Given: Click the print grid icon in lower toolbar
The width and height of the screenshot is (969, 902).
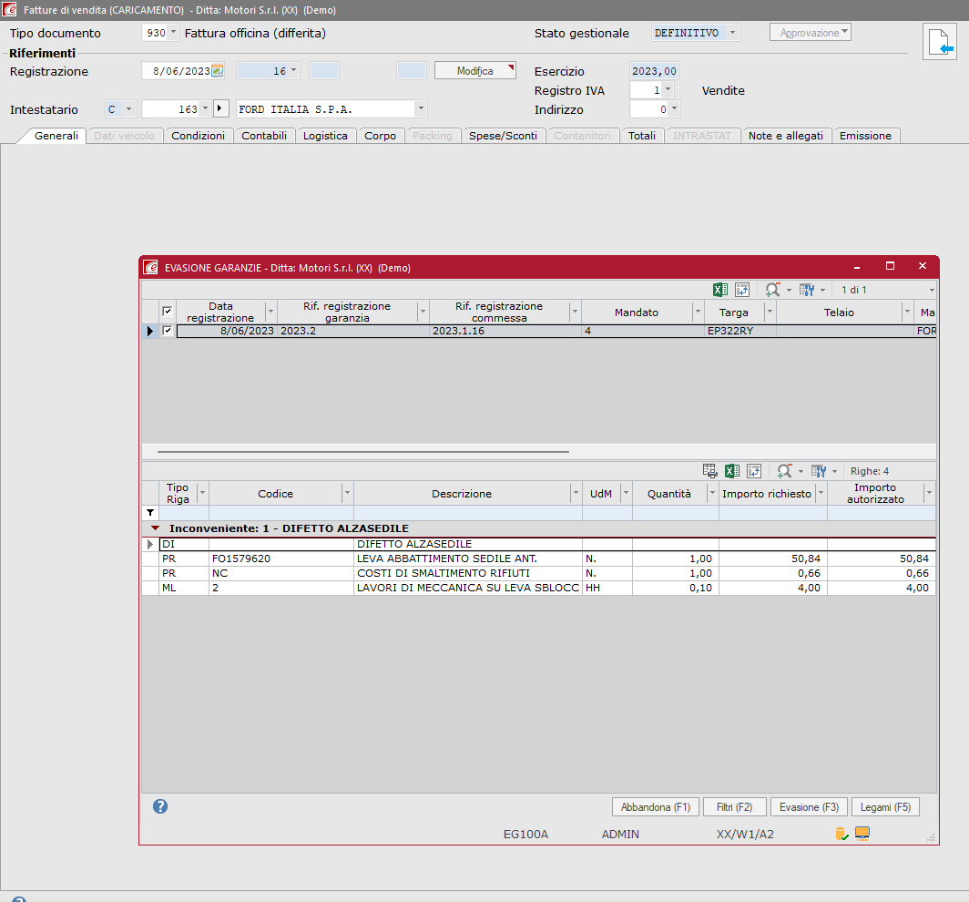Looking at the screenshot, I should pos(710,471).
